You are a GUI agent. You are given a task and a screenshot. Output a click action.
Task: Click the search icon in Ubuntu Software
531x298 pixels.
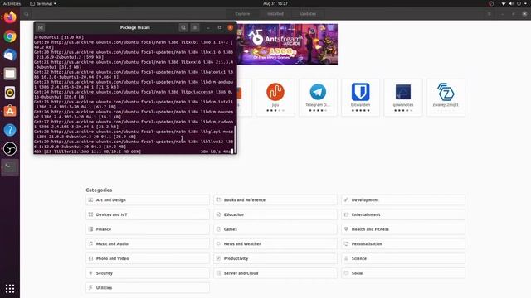27,14
